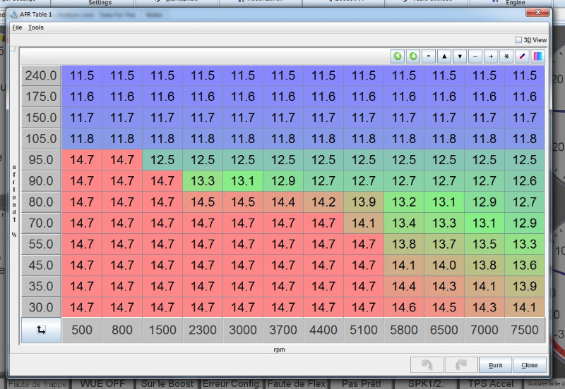This screenshot has height=389, width=565.
Task: Select cell 14.7 at 30.0 load, 500 rpm
Action: click(x=82, y=307)
